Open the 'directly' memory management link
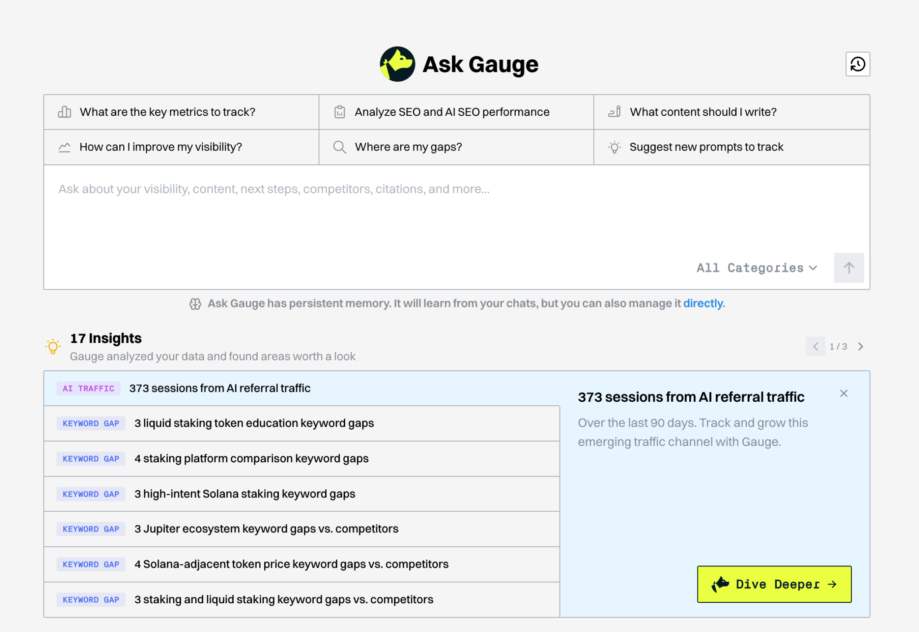 [x=703, y=303]
